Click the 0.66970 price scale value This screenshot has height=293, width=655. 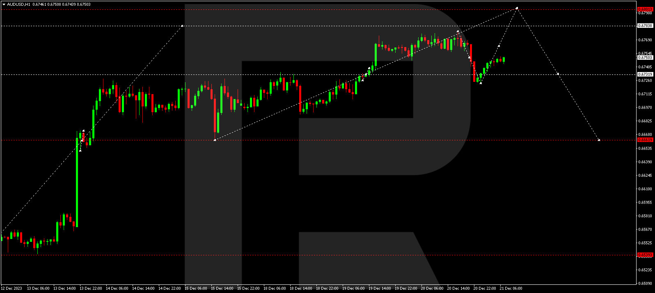click(x=645, y=108)
